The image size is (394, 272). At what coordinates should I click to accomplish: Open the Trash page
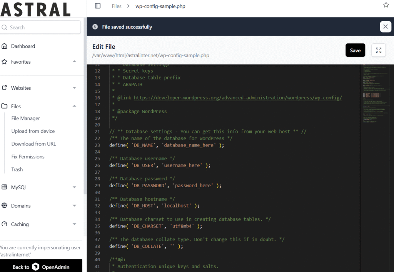click(x=17, y=169)
